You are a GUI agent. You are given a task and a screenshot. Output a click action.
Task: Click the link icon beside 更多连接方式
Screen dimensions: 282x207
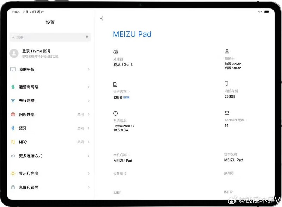point(13,156)
